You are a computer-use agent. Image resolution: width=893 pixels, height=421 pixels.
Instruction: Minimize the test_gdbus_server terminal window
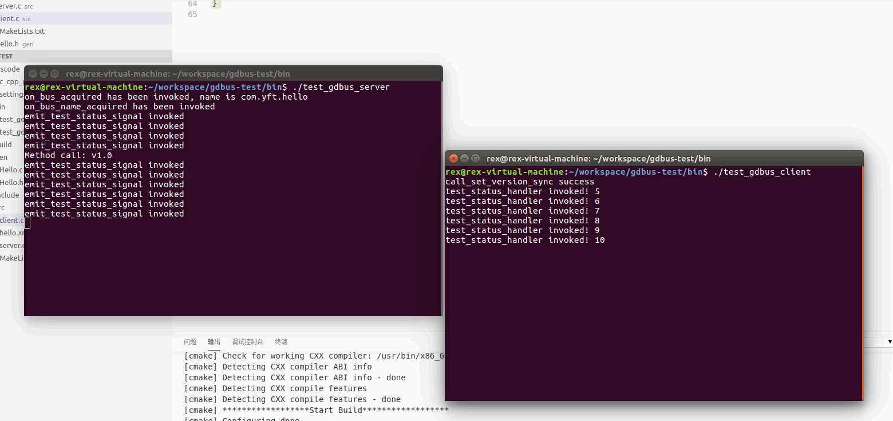[x=44, y=73]
